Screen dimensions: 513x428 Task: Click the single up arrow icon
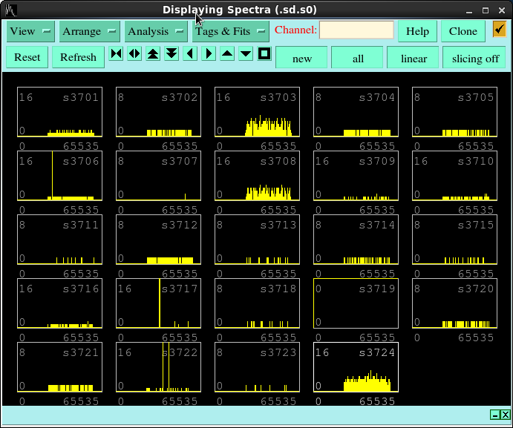[x=227, y=54]
